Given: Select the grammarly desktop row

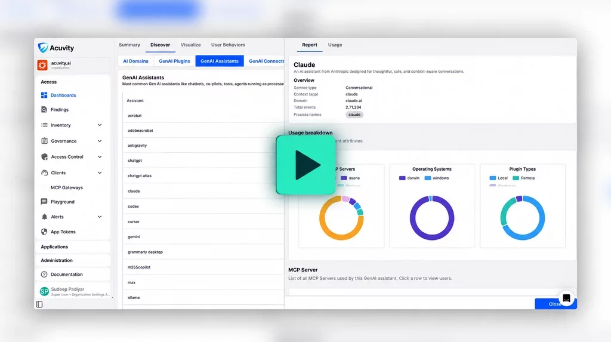Looking at the screenshot, I should tap(203, 252).
